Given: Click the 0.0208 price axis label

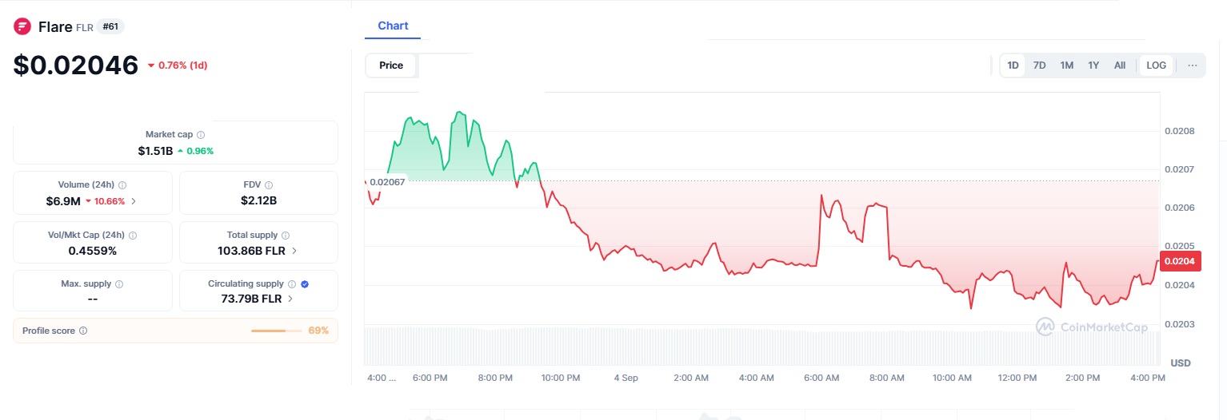Looking at the screenshot, I should pyautogui.click(x=1180, y=131).
